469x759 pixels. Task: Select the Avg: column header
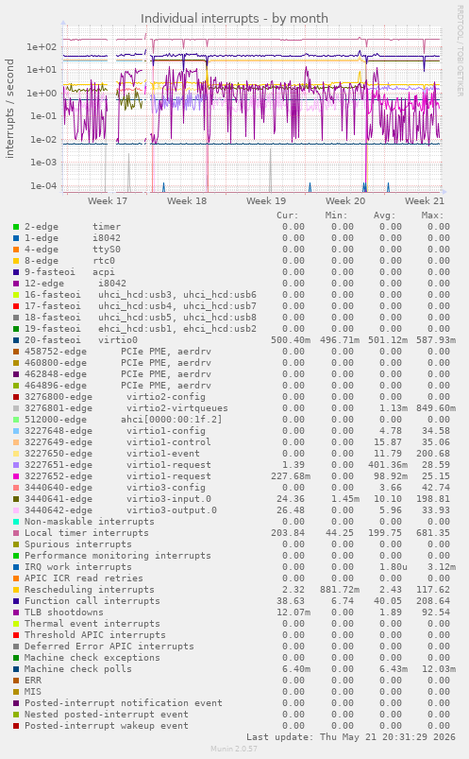pyautogui.click(x=384, y=216)
